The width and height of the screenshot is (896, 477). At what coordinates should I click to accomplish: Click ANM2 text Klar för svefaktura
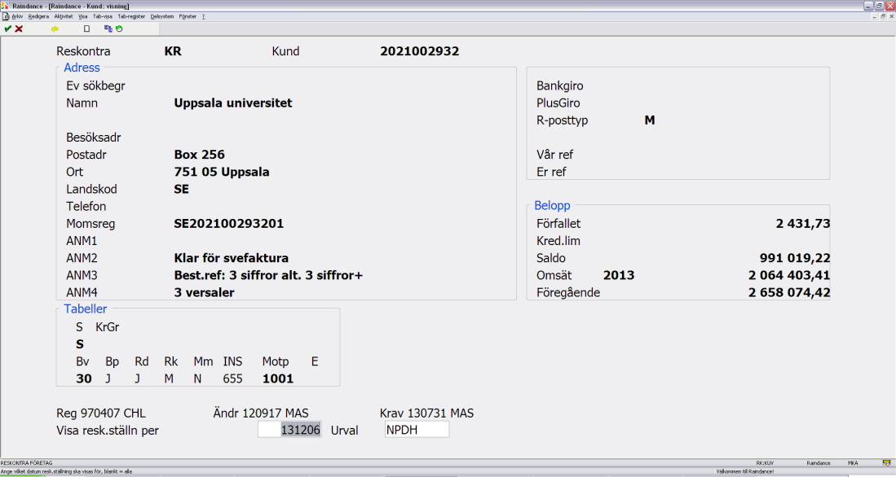232,258
